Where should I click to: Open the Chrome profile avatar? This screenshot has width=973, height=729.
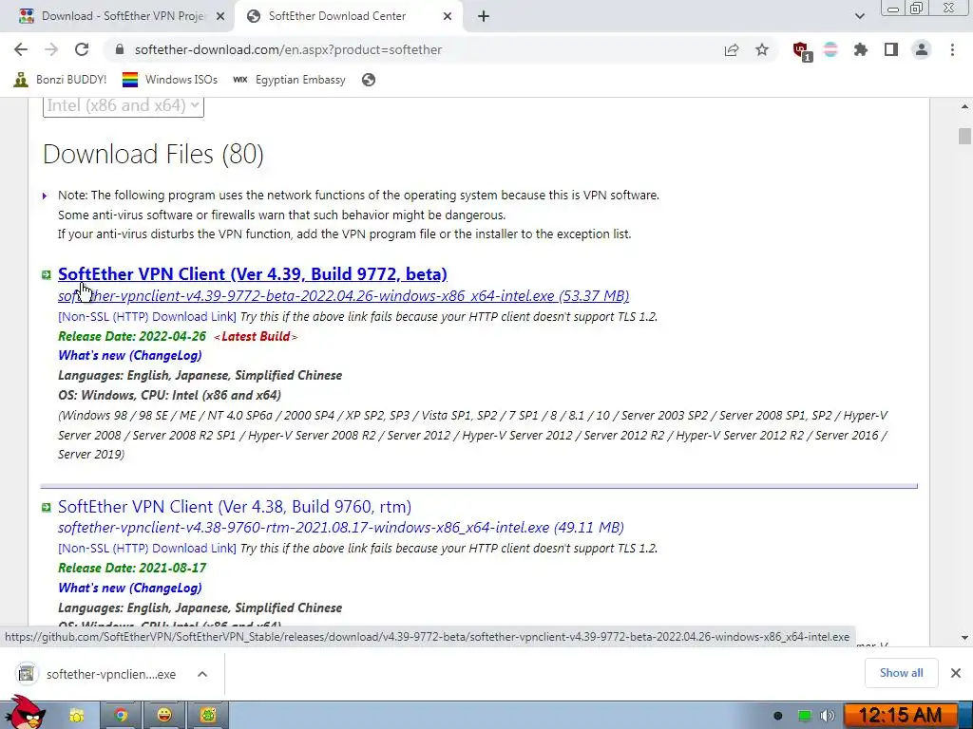coord(922,49)
